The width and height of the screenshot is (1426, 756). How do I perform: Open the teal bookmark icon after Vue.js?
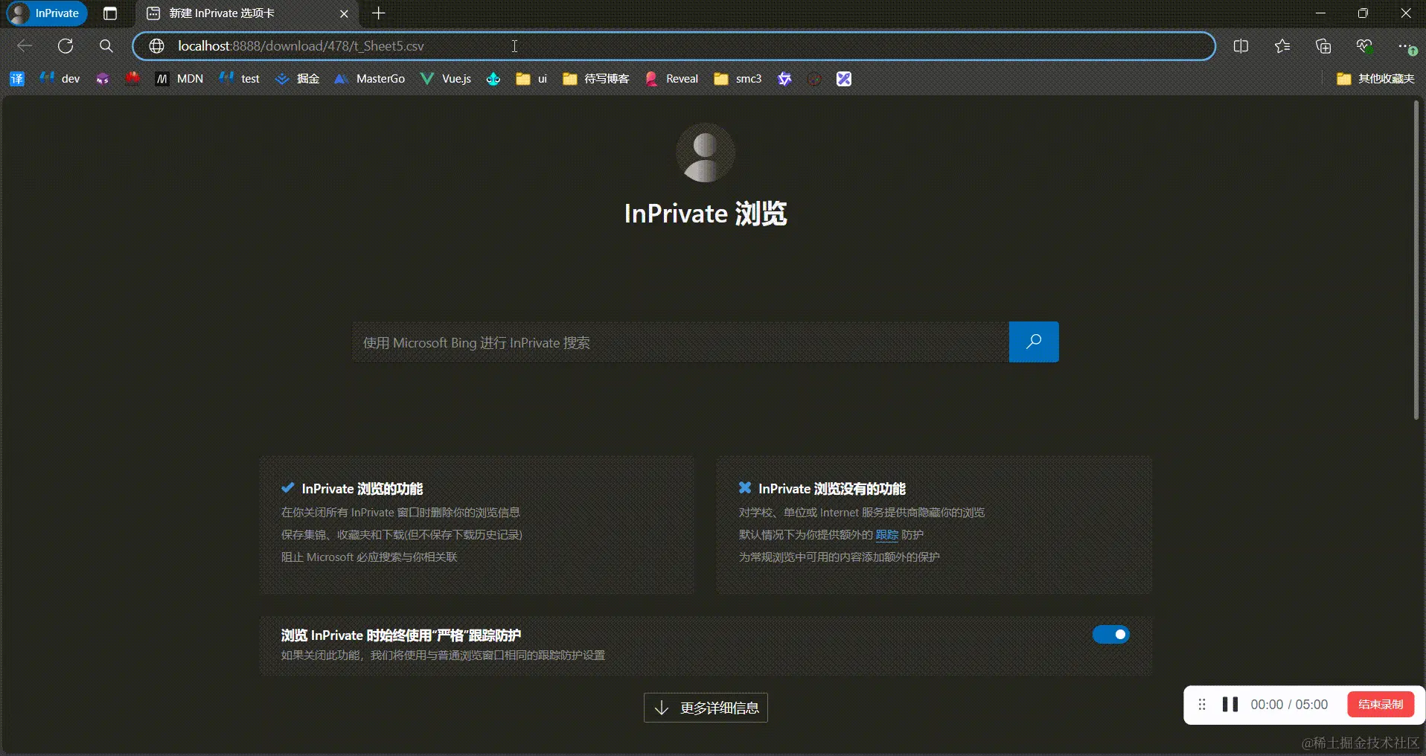tap(493, 79)
